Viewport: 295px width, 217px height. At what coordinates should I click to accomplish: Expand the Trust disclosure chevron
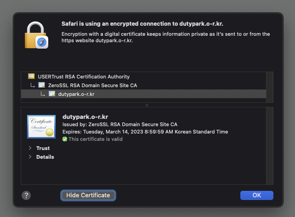point(30,148)
